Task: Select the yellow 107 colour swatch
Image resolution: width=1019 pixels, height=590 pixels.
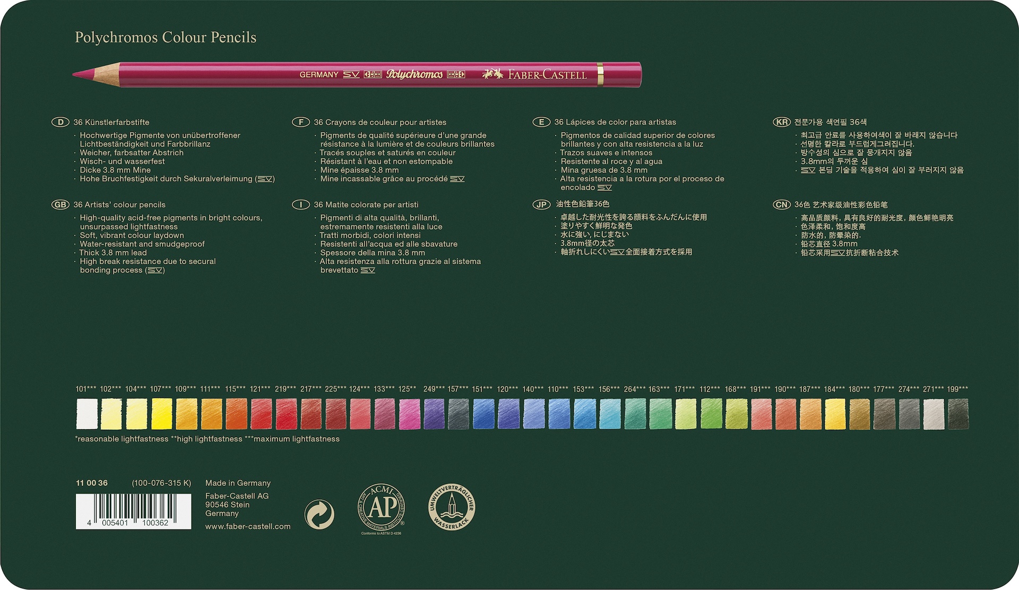Action: (161, 414)
